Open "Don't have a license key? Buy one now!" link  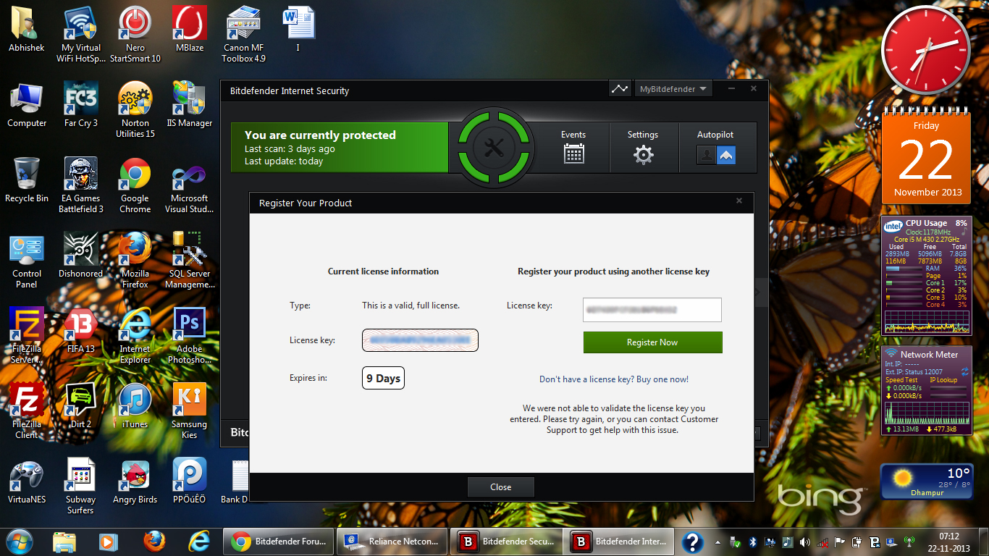pyautogui.click(x=614, y=379)
